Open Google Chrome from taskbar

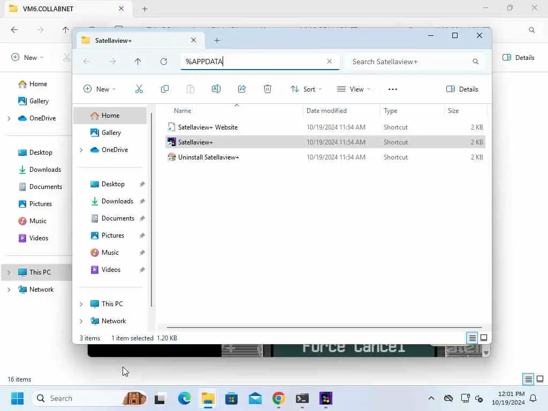[278, 398]
